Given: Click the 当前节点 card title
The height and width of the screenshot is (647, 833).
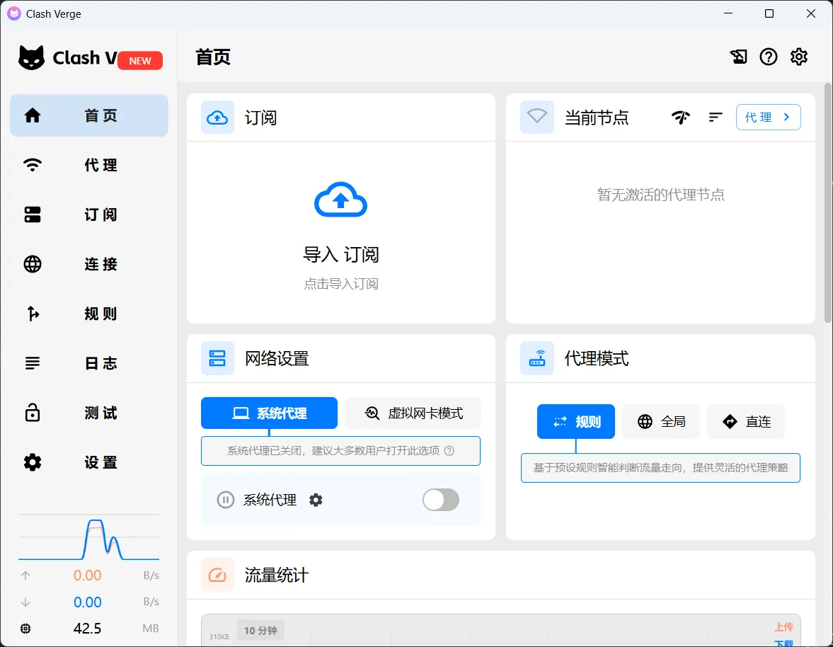Looking at the screenshot, I should point(596,118).
